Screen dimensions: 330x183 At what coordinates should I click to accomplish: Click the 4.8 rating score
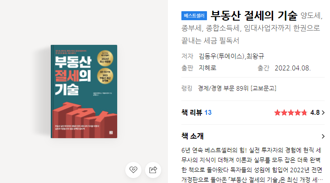(x=315, y=113)
